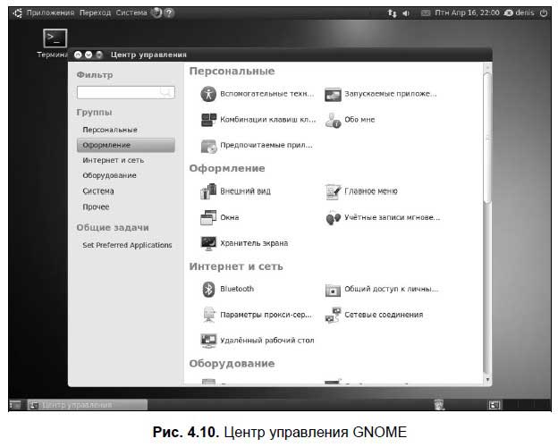This screenshot has height=447, width=558.
Task: Open the denis user menu
Action: pos(520,13)
